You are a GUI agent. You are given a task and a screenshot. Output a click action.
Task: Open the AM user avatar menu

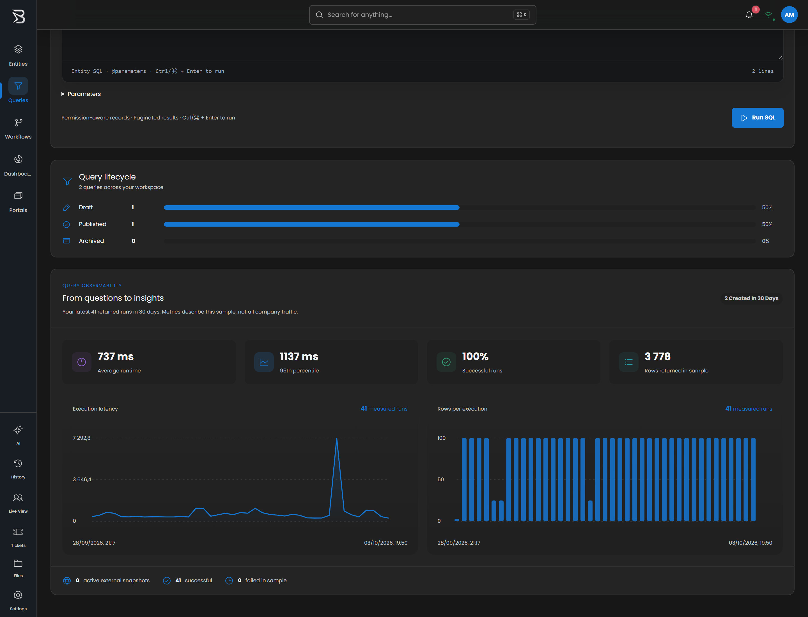789,15
